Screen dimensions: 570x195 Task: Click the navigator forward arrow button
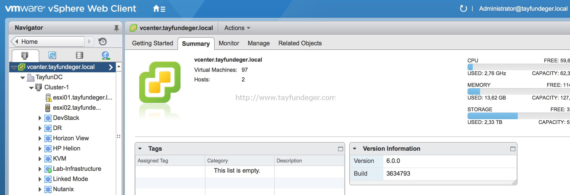point(89,41)
